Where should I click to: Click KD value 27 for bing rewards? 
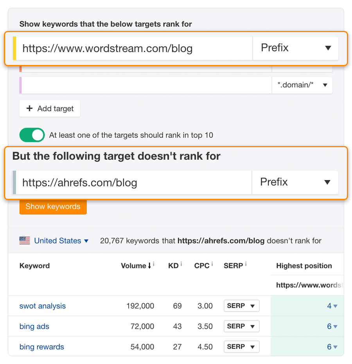177,347
